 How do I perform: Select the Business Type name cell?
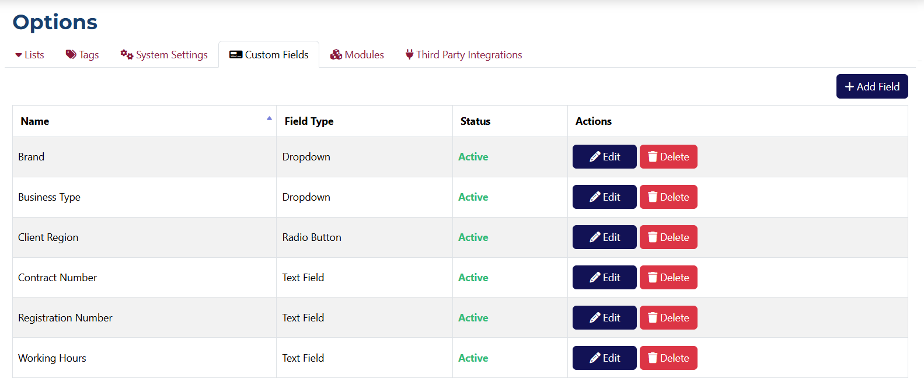145,197
